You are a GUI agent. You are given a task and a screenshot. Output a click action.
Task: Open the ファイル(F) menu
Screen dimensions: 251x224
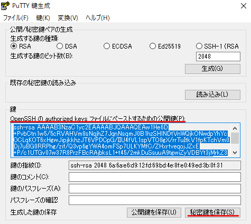click(x=16, y=18)
